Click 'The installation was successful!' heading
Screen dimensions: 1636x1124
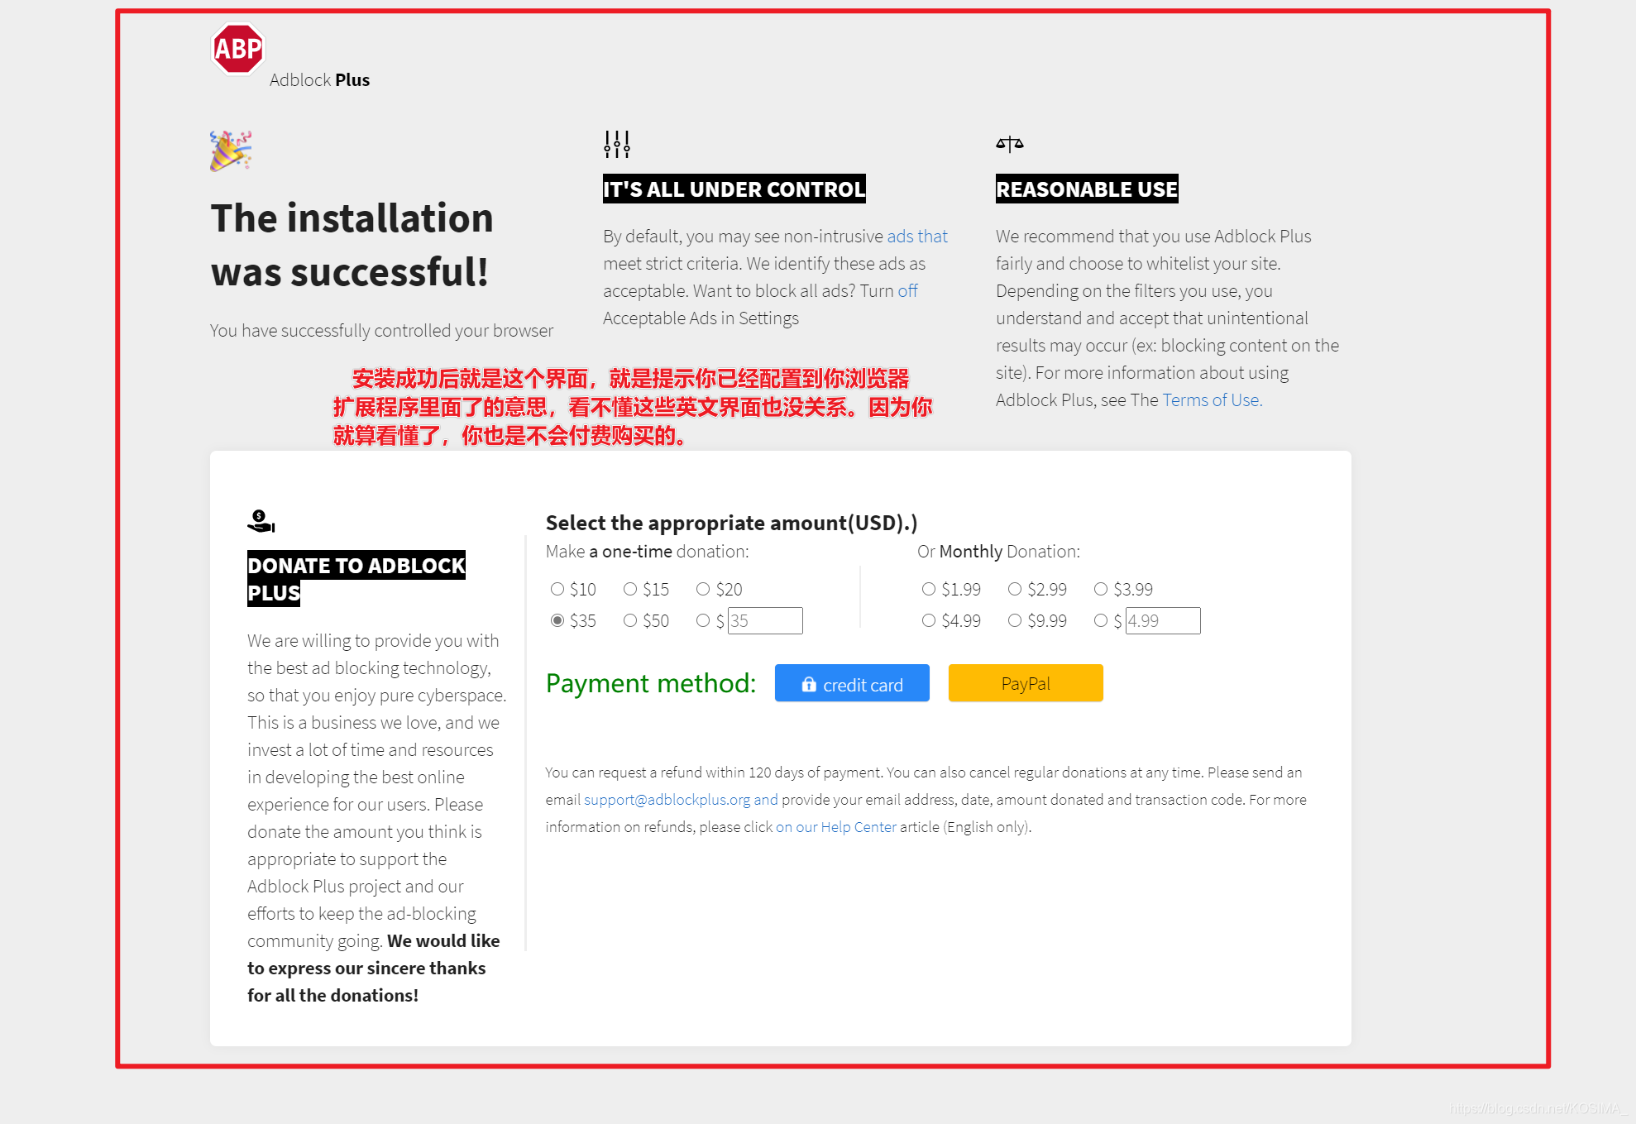point(352,245)
